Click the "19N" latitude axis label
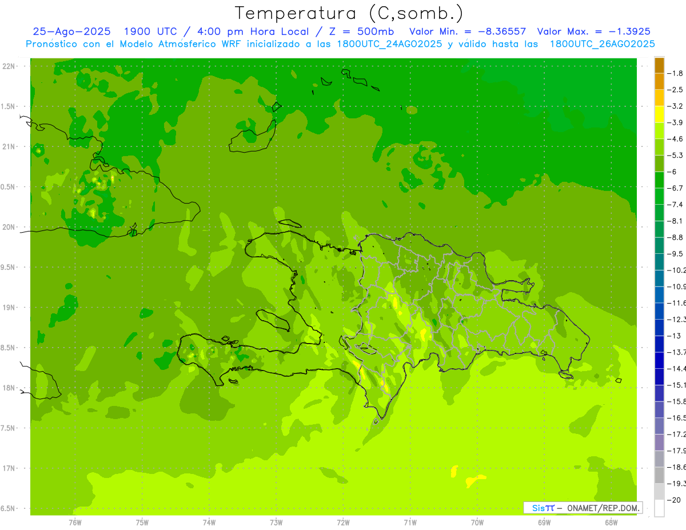This screenshot has height=530, width=686. [x=8, y=308]
